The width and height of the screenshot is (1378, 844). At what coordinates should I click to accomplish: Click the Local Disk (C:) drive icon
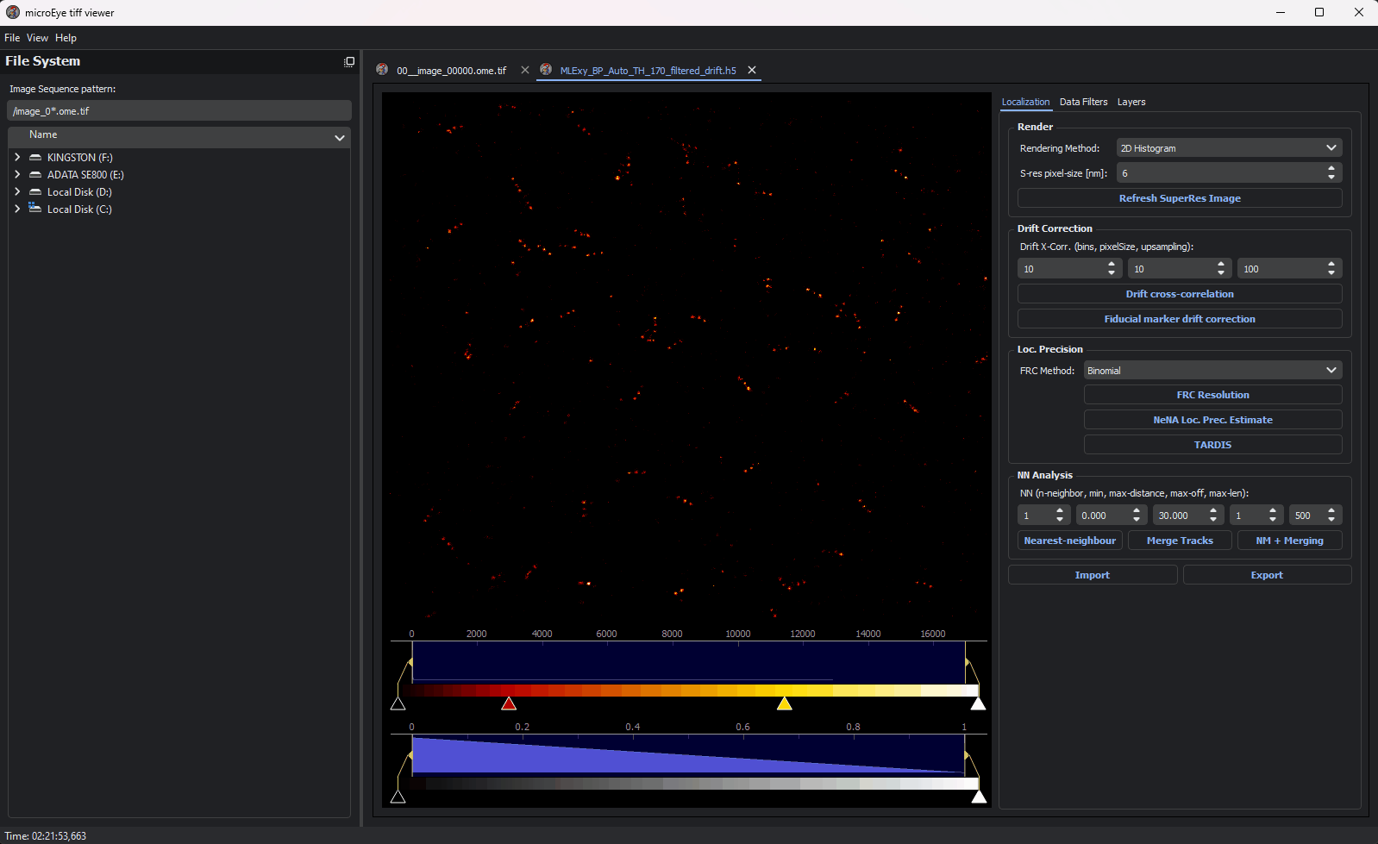coord(35,209)
